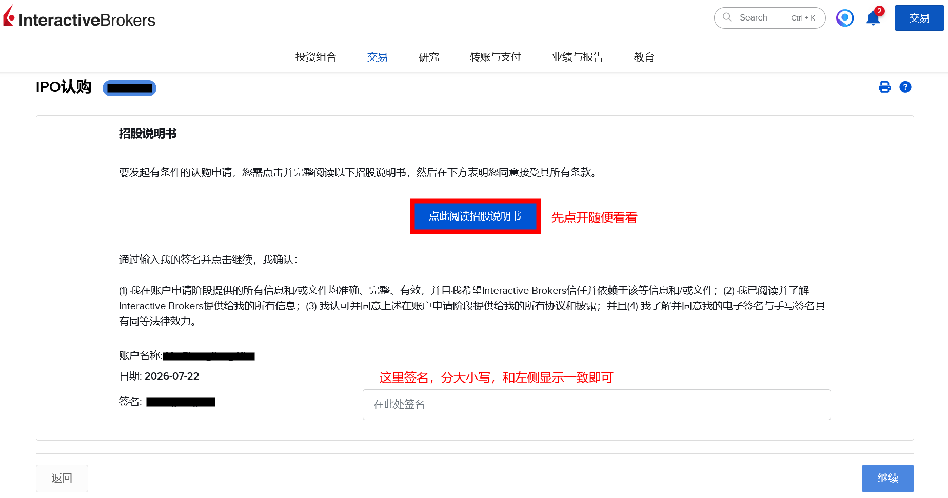The image size is (948, 498).
Task: Click the redacted account pill next to IPO认购
Action: click(129, 88)
